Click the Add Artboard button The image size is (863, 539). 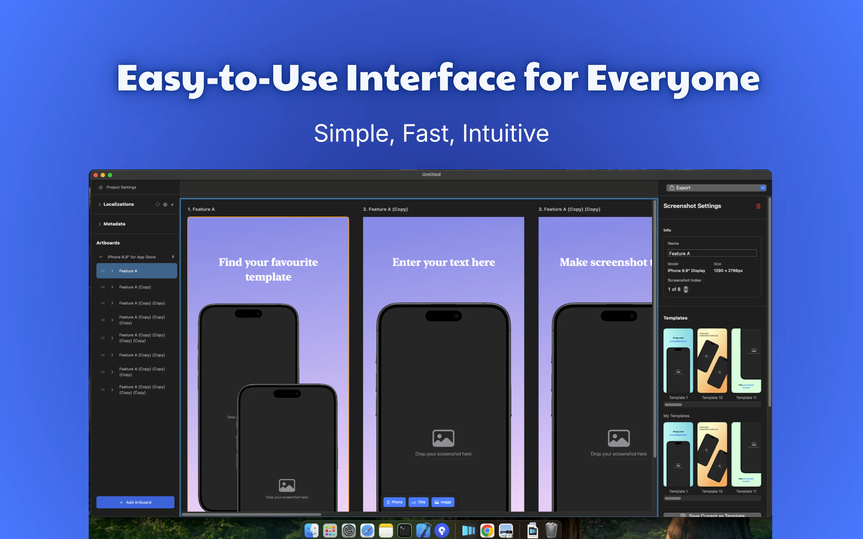[x=135, y=502]
